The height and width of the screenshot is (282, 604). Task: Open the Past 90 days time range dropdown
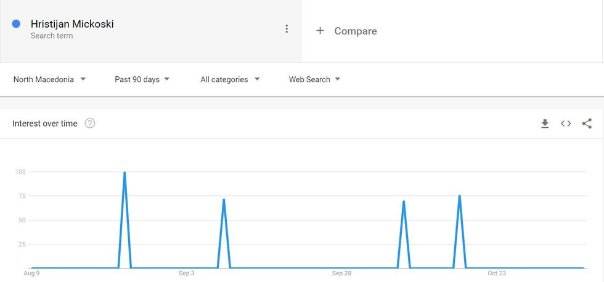(142, 79)
